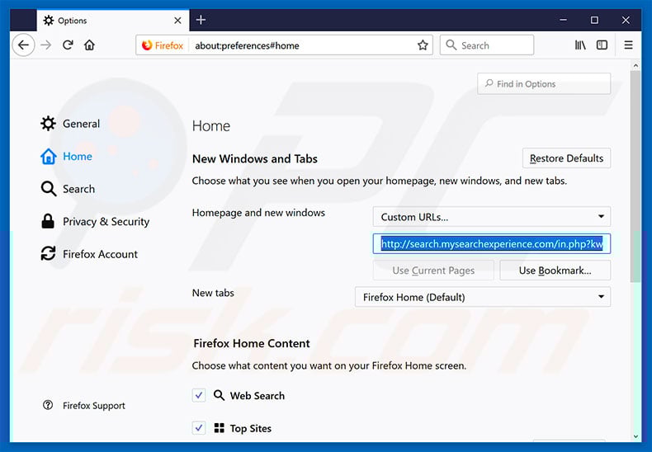Click the Use Bookmark… button

coord(555,271)
